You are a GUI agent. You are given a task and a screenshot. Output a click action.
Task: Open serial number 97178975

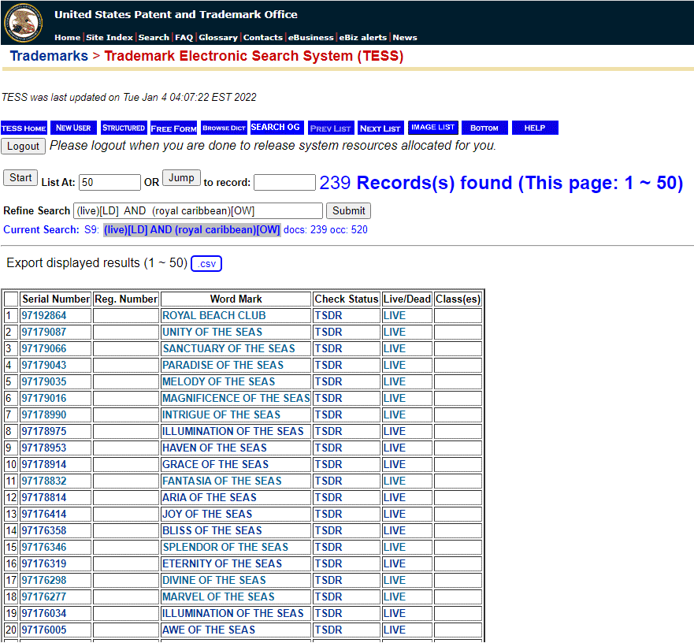pyautogui.click(x=44, y=431)
